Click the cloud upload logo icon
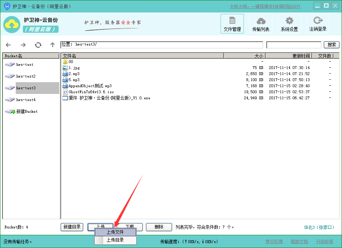 coord(12,25)
